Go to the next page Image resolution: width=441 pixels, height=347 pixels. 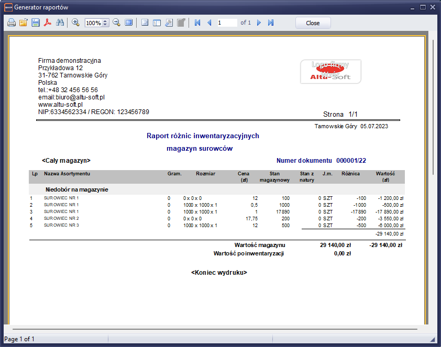click(259, 23)
